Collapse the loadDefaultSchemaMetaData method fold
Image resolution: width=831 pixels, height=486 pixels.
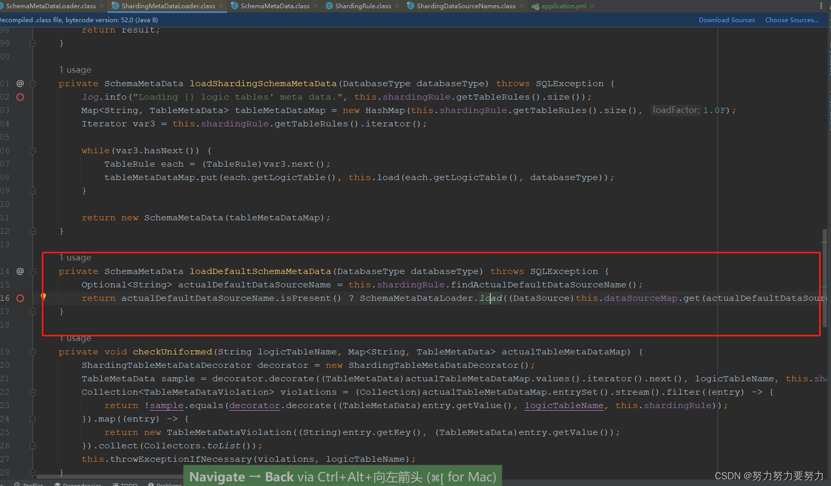33,271
